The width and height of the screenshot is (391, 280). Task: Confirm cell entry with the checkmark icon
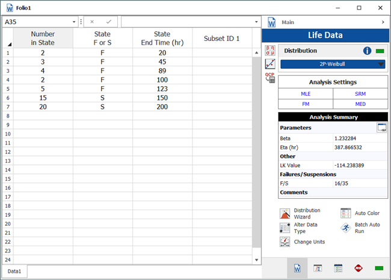click(109, 22)
